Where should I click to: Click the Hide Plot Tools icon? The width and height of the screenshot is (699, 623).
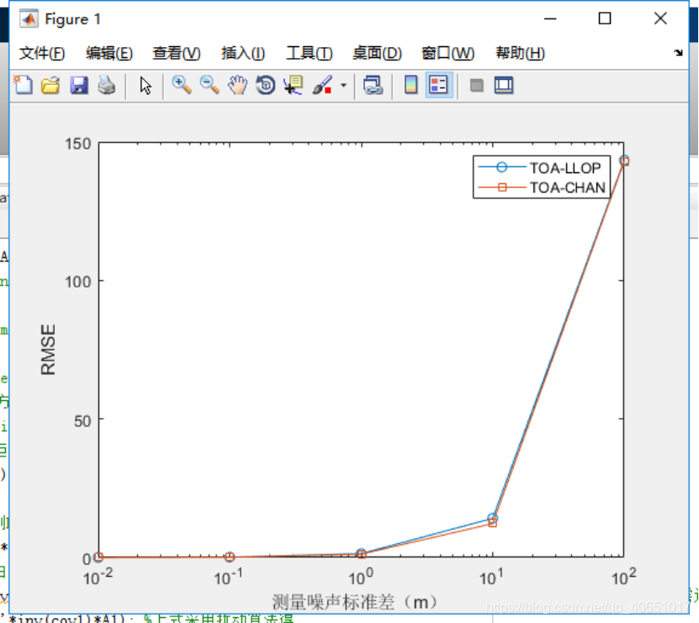(x=477, y=85)
